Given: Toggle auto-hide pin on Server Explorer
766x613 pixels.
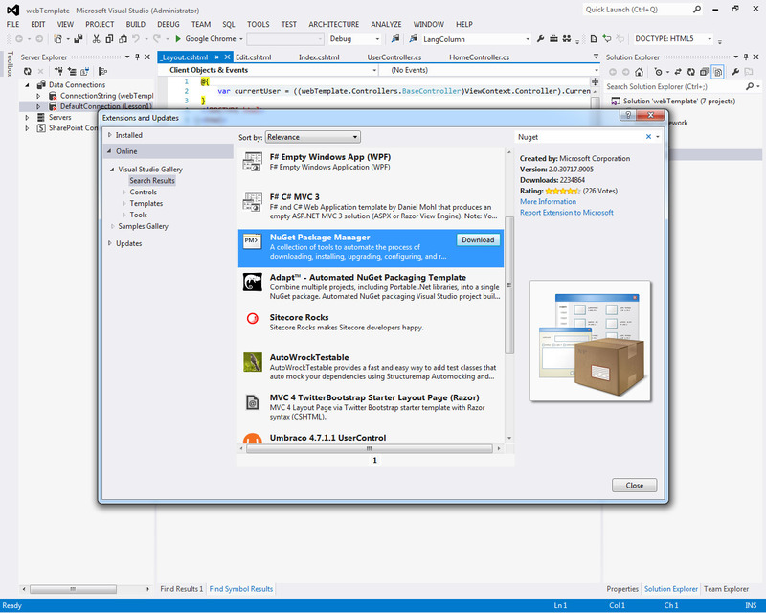Looking at the screenshot, I should (x=137, y=57).
